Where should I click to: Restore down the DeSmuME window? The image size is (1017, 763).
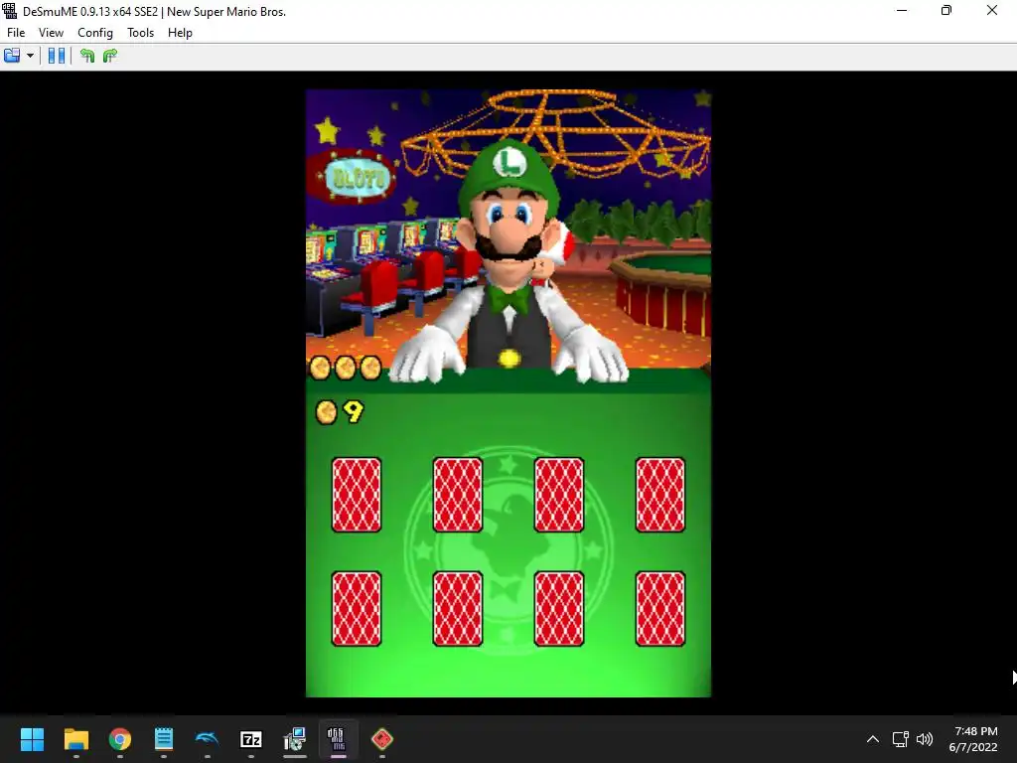pyautogui.click(x=946, y=10)
